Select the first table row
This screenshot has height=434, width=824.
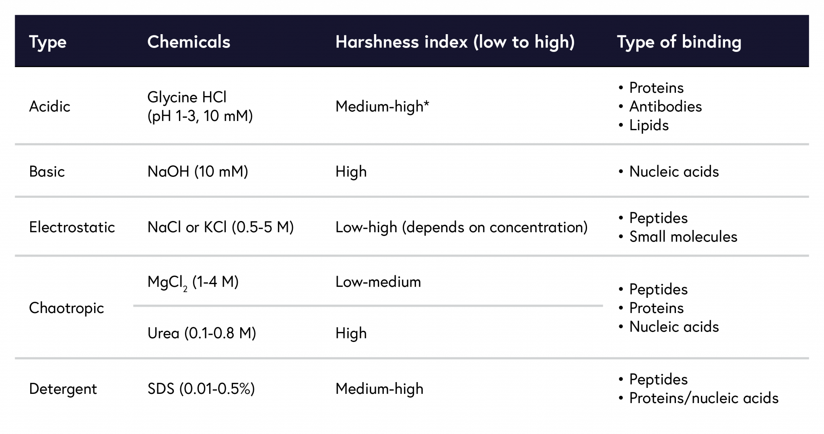pyautogui.click(x=412, y=104)
